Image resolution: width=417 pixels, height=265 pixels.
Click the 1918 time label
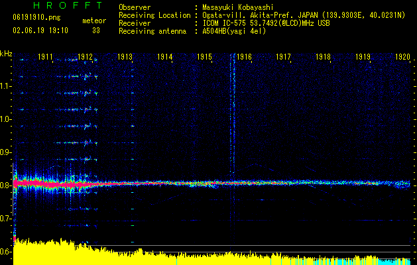(x=323, y=56)
